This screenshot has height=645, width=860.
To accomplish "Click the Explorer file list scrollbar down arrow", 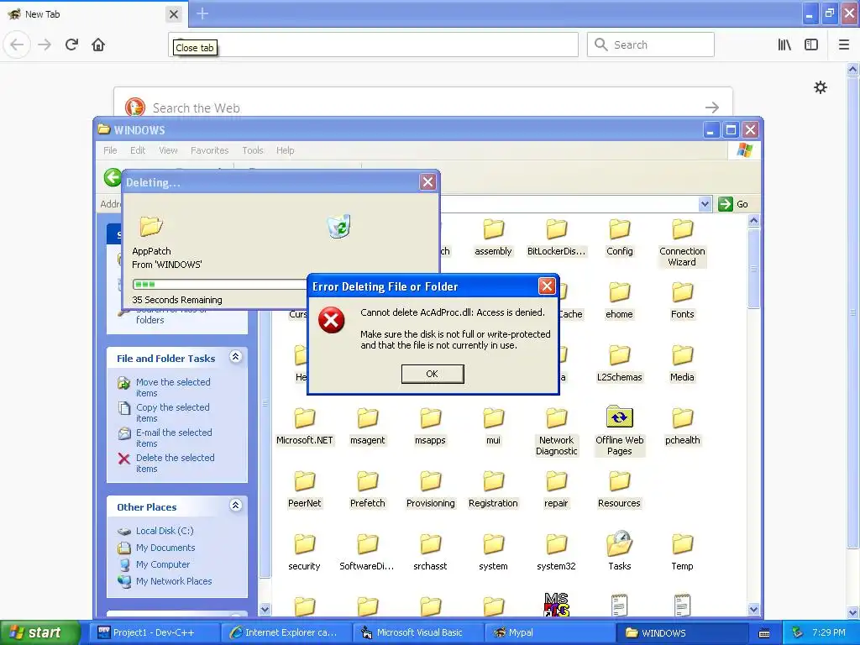I will pos(753,609).
